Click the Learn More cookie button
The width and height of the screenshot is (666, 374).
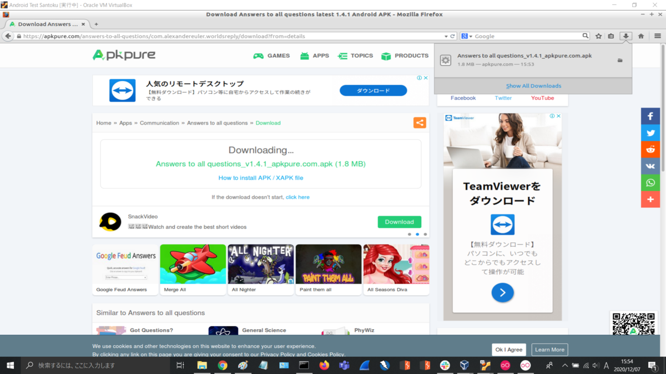point(549,350)
